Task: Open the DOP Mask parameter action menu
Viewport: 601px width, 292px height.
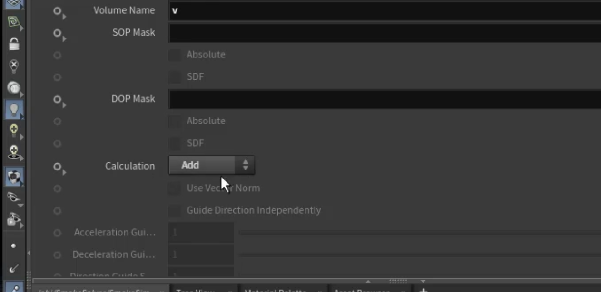Action: [x=59, y=100]
